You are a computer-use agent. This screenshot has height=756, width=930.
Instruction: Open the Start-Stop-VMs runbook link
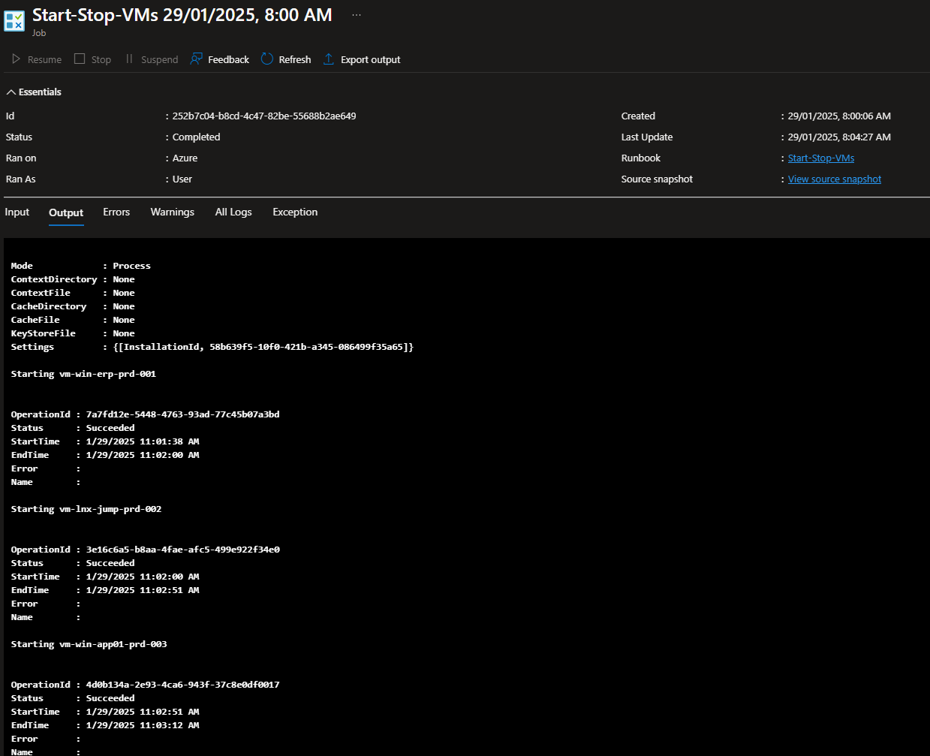pos(820,158)
